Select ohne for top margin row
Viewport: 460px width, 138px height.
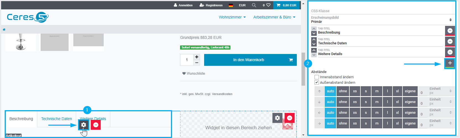pos(343,91)
